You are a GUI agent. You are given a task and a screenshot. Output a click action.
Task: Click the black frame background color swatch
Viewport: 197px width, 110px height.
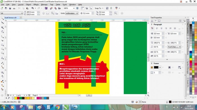tap(156, 67)
